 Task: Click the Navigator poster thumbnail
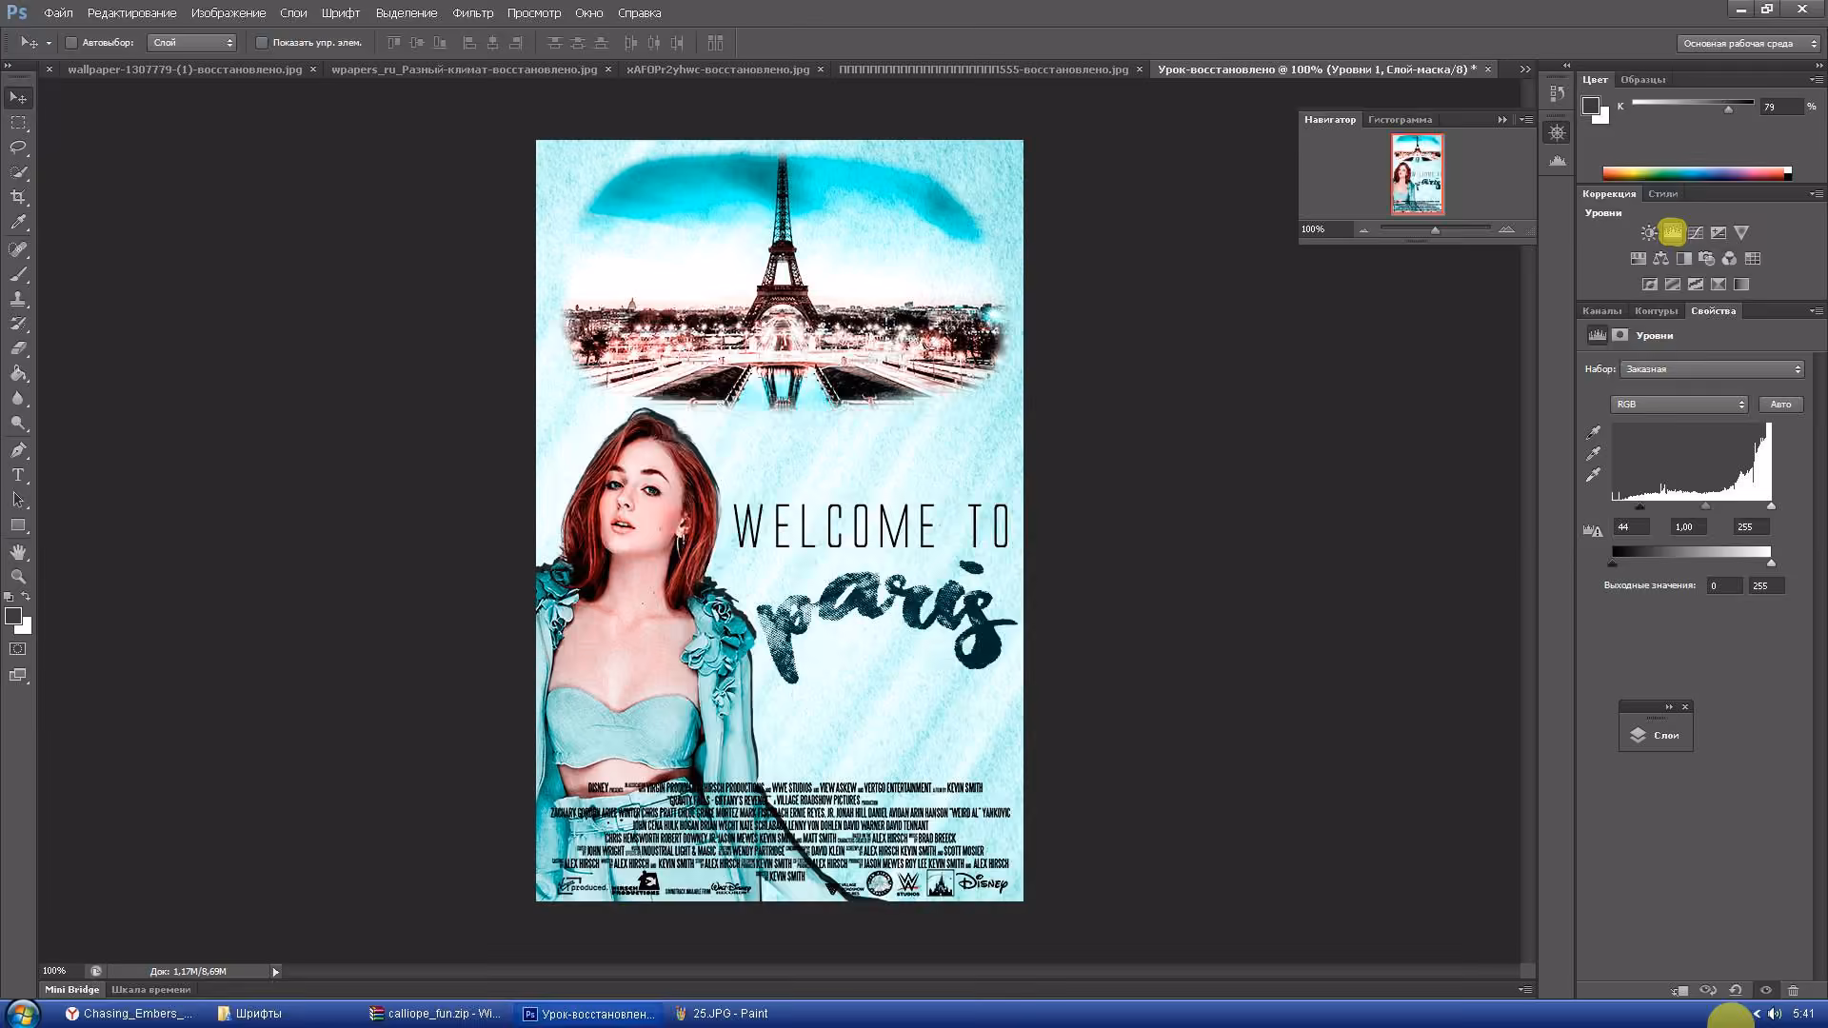point(1417,174)
